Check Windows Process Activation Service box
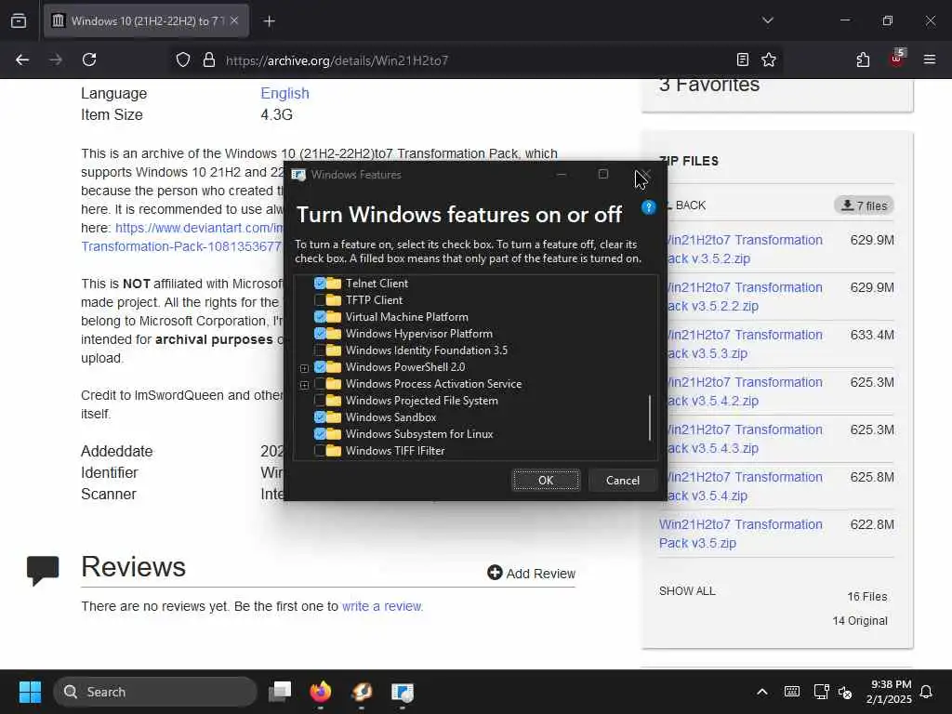 coord(320,384)
